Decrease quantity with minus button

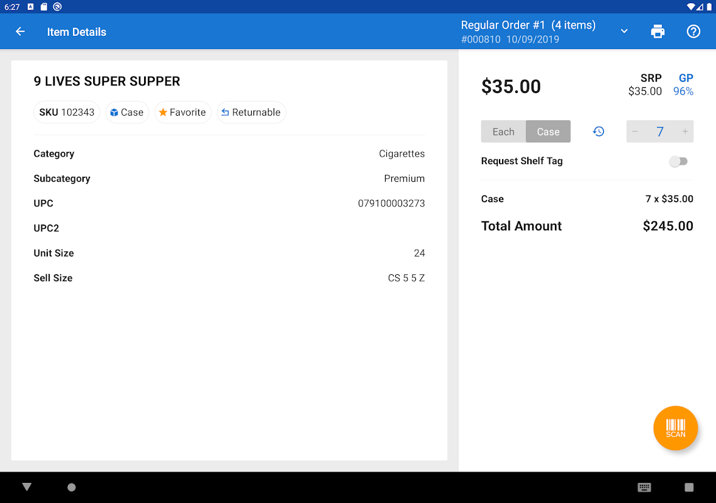click(x=635, y=131)
